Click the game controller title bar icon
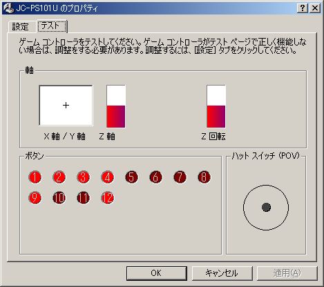324x287 pixels. tap(9, 8)
